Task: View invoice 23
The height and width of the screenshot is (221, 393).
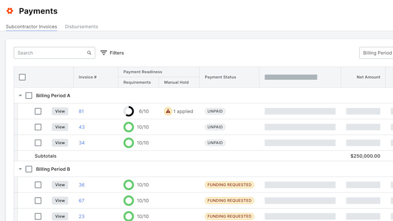Action: (x=60, y=216)
